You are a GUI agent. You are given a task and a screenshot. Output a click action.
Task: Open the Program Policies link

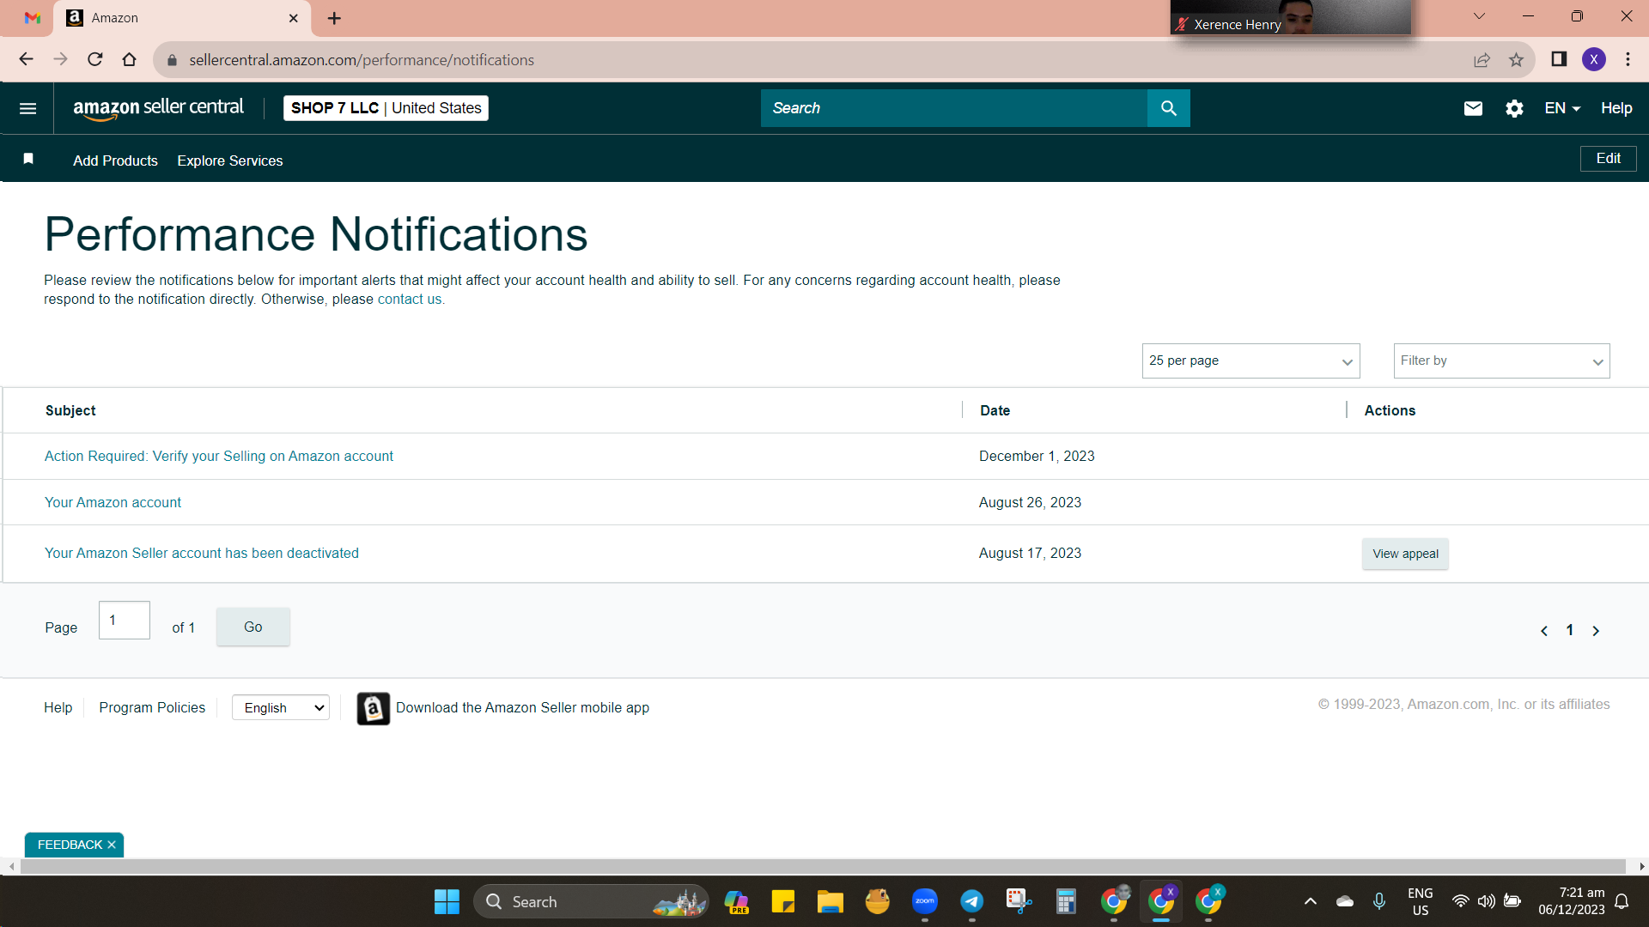[152, 708]
